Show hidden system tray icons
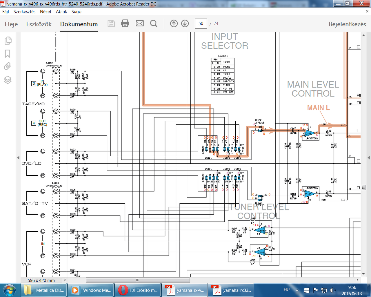Image resolution: width=371 pixels, height=297 pixels. [x=297, y=290]
